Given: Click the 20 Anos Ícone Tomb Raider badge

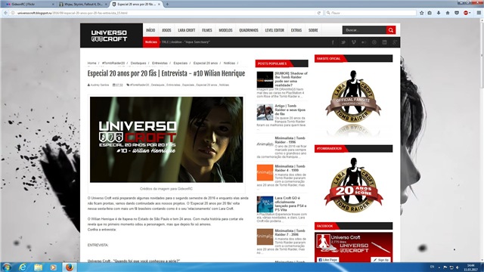Looking at the screenshot, I should pyautogui.click(x=353, y=185).
